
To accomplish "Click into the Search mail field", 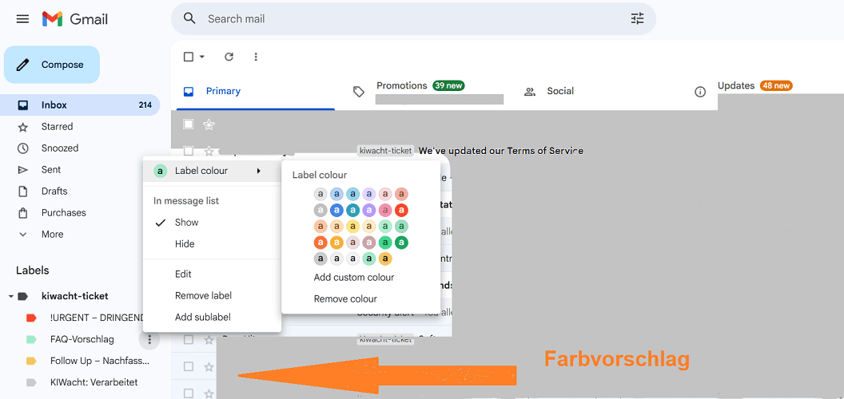I will point(400,18).
